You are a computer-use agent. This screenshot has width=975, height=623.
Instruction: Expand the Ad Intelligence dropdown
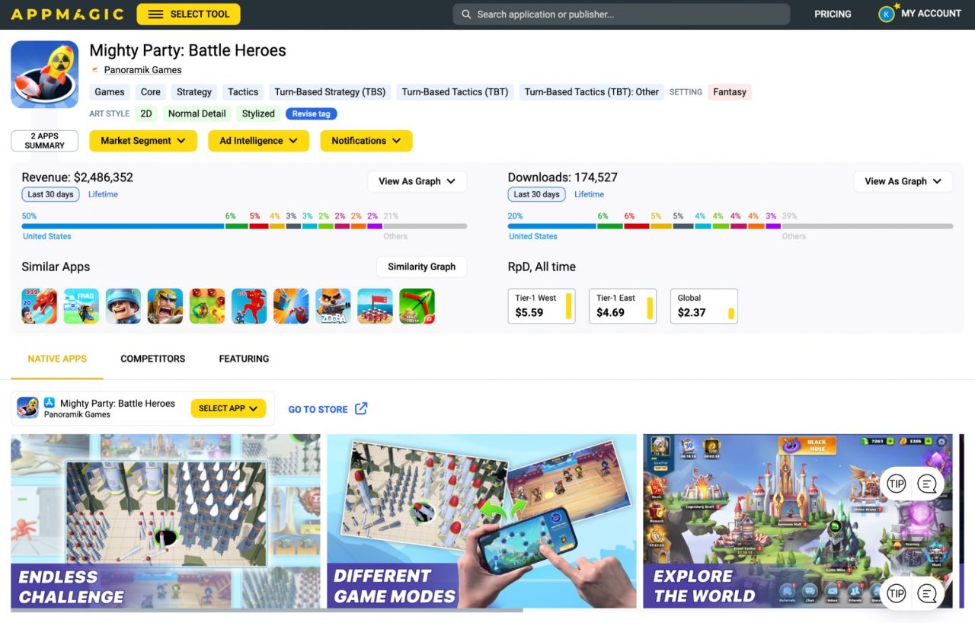pos(258,141)
